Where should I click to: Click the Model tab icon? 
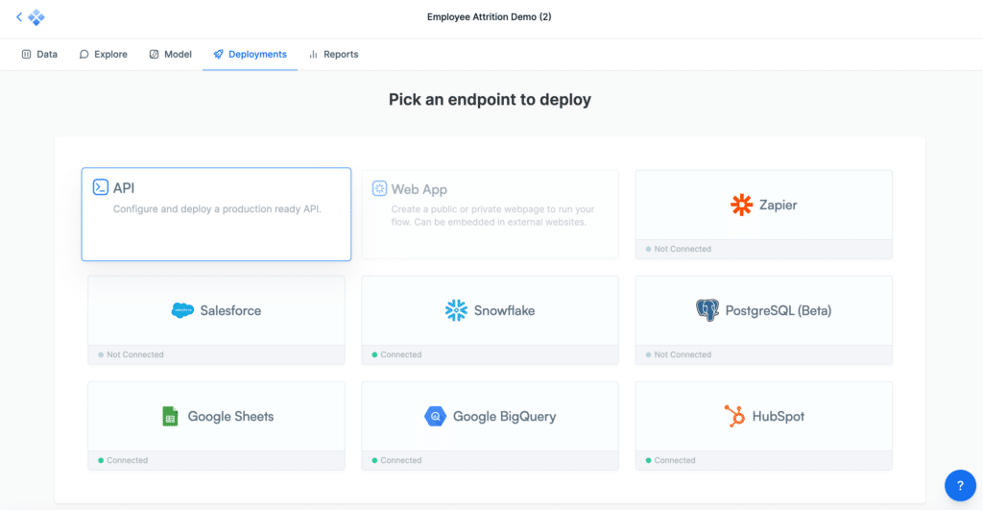coord(154,55)
